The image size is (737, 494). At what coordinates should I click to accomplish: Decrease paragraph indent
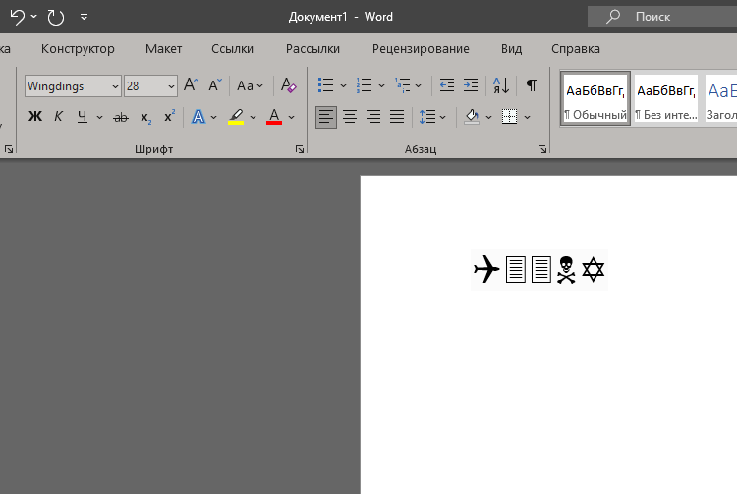point(447,85)
